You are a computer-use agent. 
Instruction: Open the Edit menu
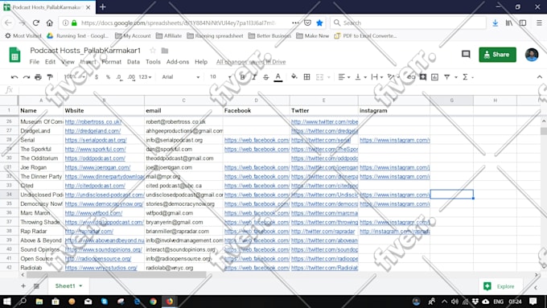pyautogui.click(x=50, y=62)
